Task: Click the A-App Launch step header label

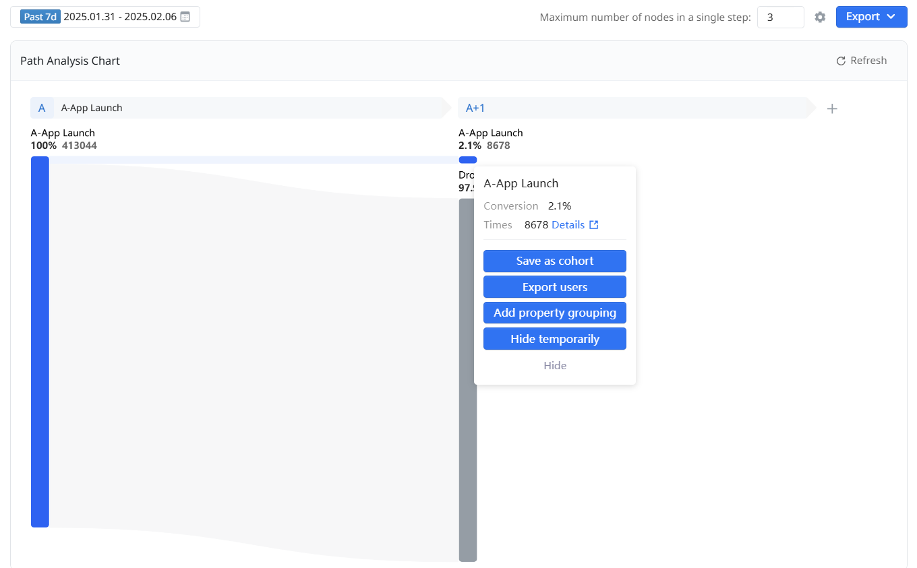Action: tap(92, 108)
